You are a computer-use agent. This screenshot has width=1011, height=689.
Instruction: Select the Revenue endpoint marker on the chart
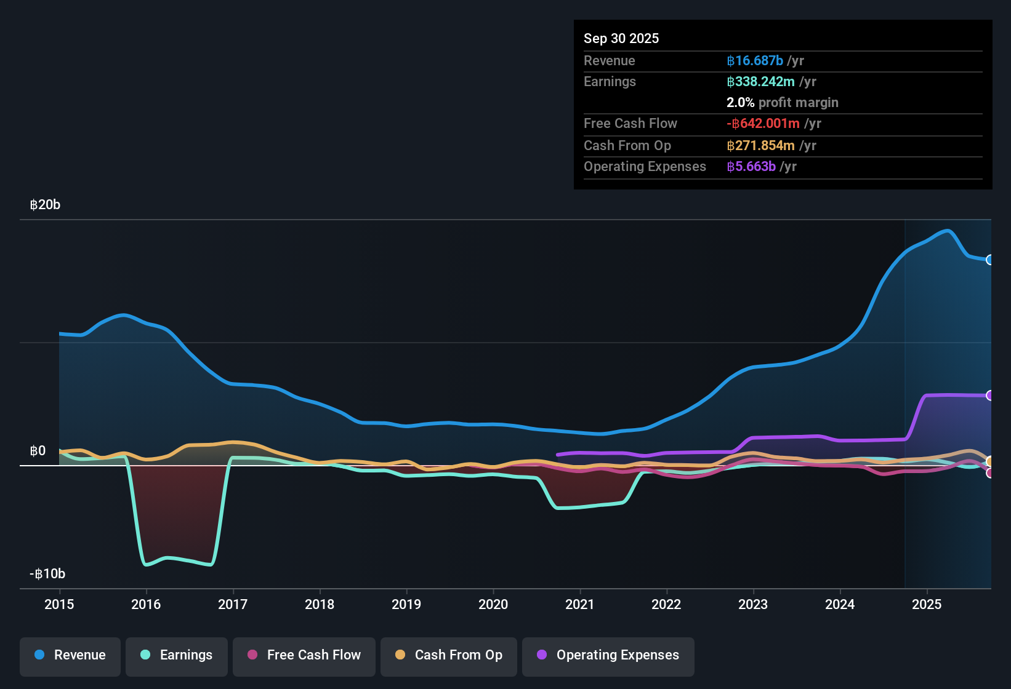pyautogui.click(x=989, y=261)
